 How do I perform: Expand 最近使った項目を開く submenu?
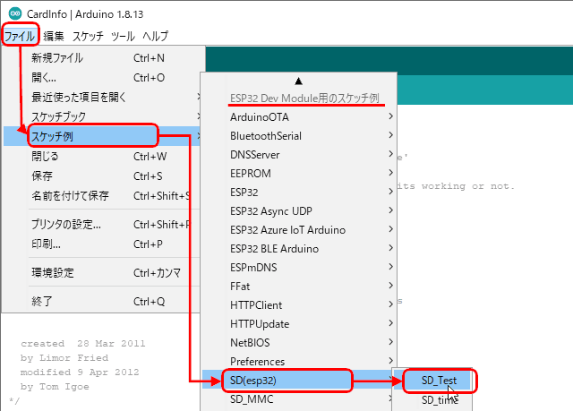[101, 98]
